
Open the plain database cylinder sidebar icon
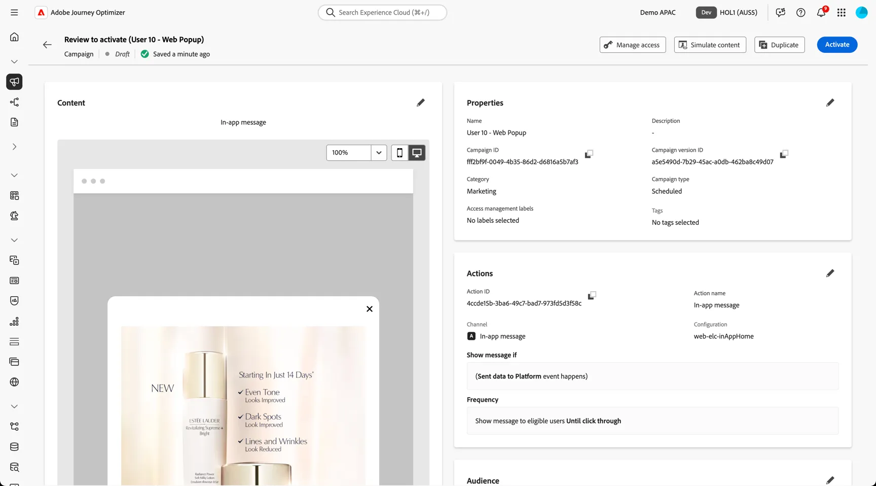pyautogui.click(x=14, y=447)
